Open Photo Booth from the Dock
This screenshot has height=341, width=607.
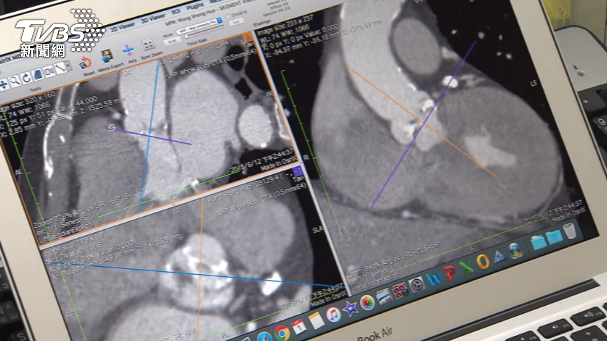[x=400, y=290]
